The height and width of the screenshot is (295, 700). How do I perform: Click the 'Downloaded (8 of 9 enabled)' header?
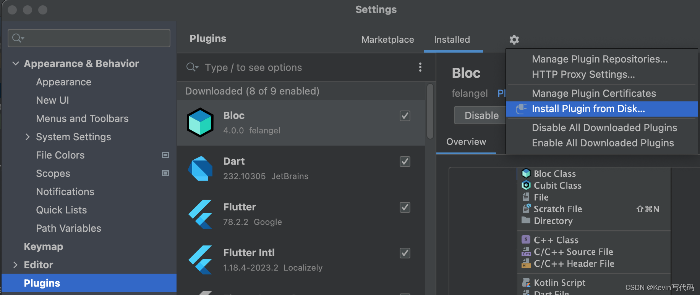(x=252, y=91)
